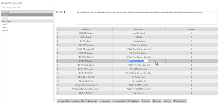Click the Alert Management cell
Image resolution: width=218 pixels, height=103 pixels.
point(139,81)
